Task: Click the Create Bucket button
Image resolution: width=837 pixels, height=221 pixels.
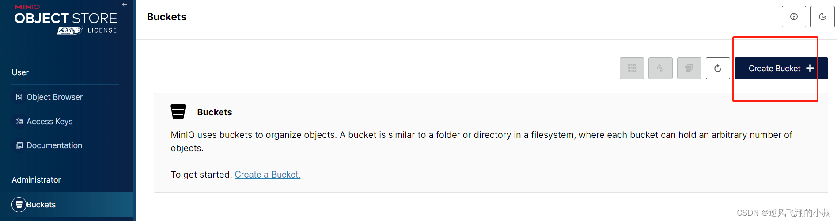Action: pos(781,69)
